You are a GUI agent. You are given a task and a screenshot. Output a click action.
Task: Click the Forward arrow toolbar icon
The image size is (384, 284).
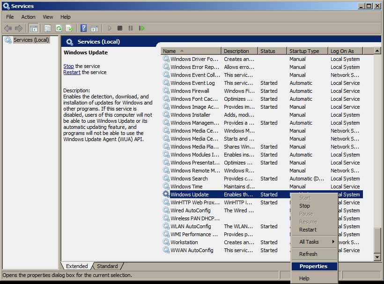[19, 28]
